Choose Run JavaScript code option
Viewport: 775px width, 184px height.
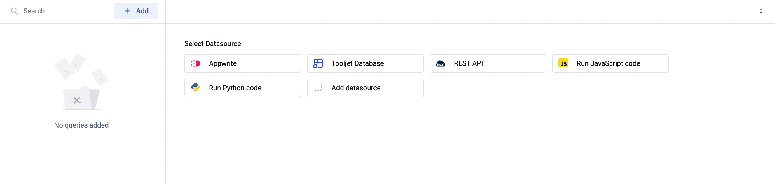pos(610,63)
